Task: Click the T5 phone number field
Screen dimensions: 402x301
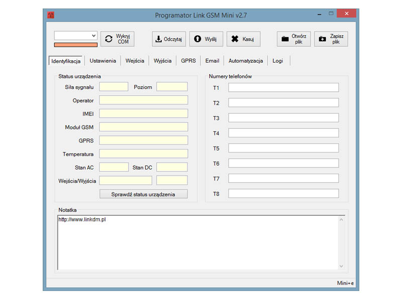Action: [283, 148]
